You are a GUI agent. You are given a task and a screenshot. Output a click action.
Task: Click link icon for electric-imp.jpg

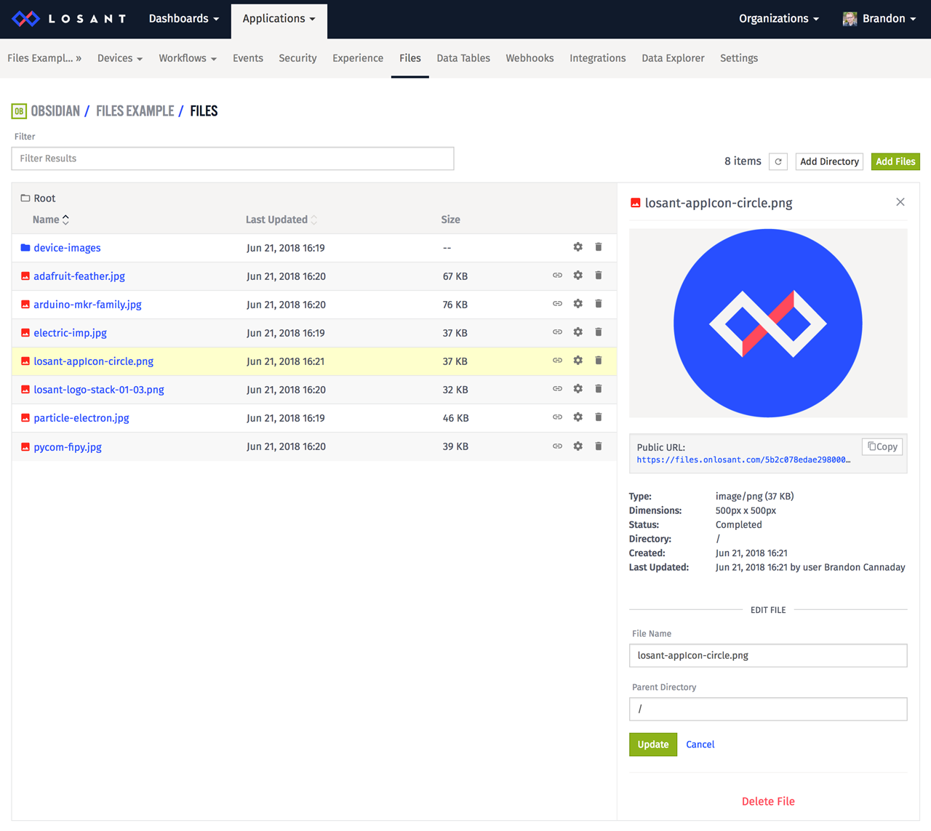(557, 332)
